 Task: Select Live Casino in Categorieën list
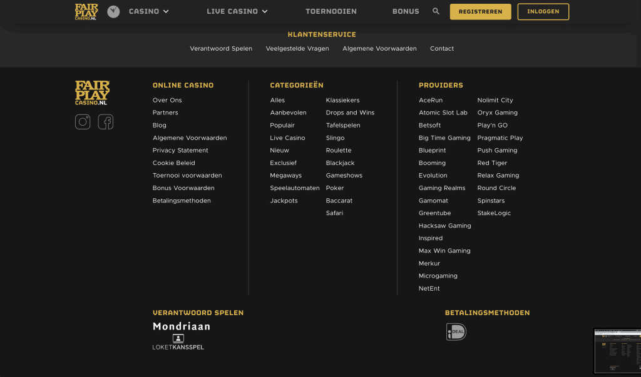pyautogui.click(x=287, y=138)
